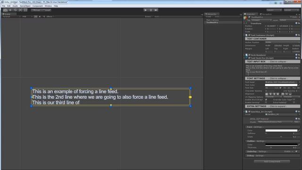
Task: Open the Layout dropdown in toolbar
Action: 292,10
